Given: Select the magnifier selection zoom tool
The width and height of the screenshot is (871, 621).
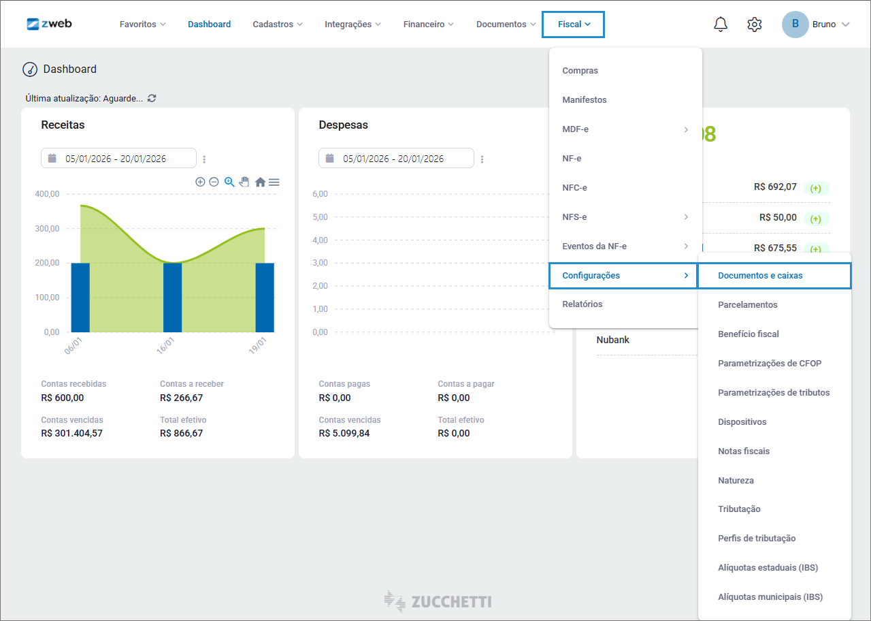Looking at the screenshot, I should click(229, 182).
